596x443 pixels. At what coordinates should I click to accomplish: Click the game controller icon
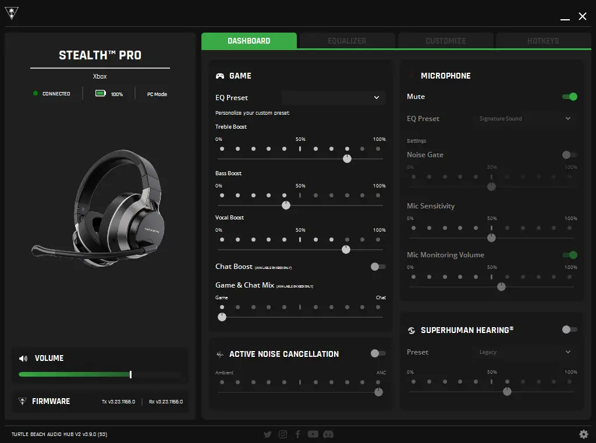[219, 76]
